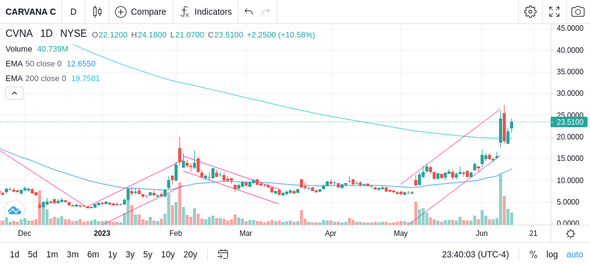This screenshot has width=590, height=266.
Task: Enter fullscreen mode
Action: point(554,12)
